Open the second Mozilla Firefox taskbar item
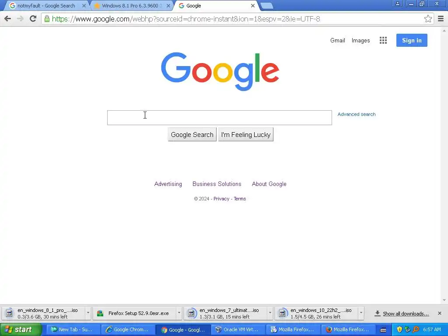This screenshot has height=336, width=448. tap(349, 330)
